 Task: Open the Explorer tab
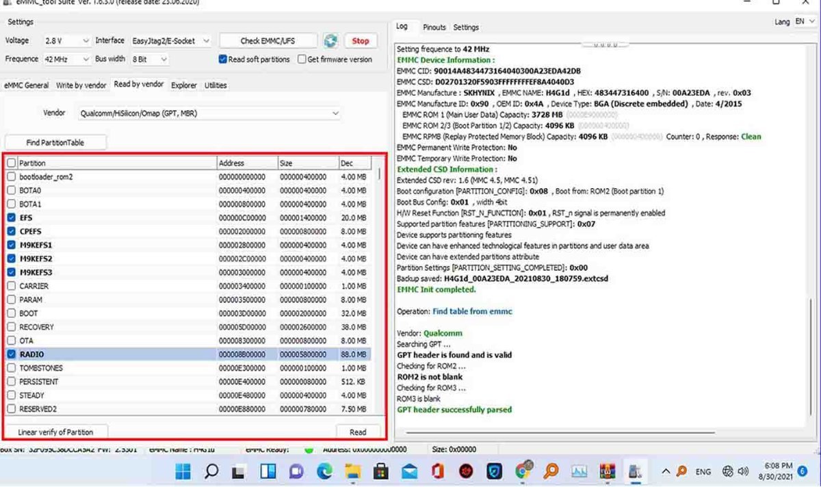pyautogui.click(x=184, y=85)
